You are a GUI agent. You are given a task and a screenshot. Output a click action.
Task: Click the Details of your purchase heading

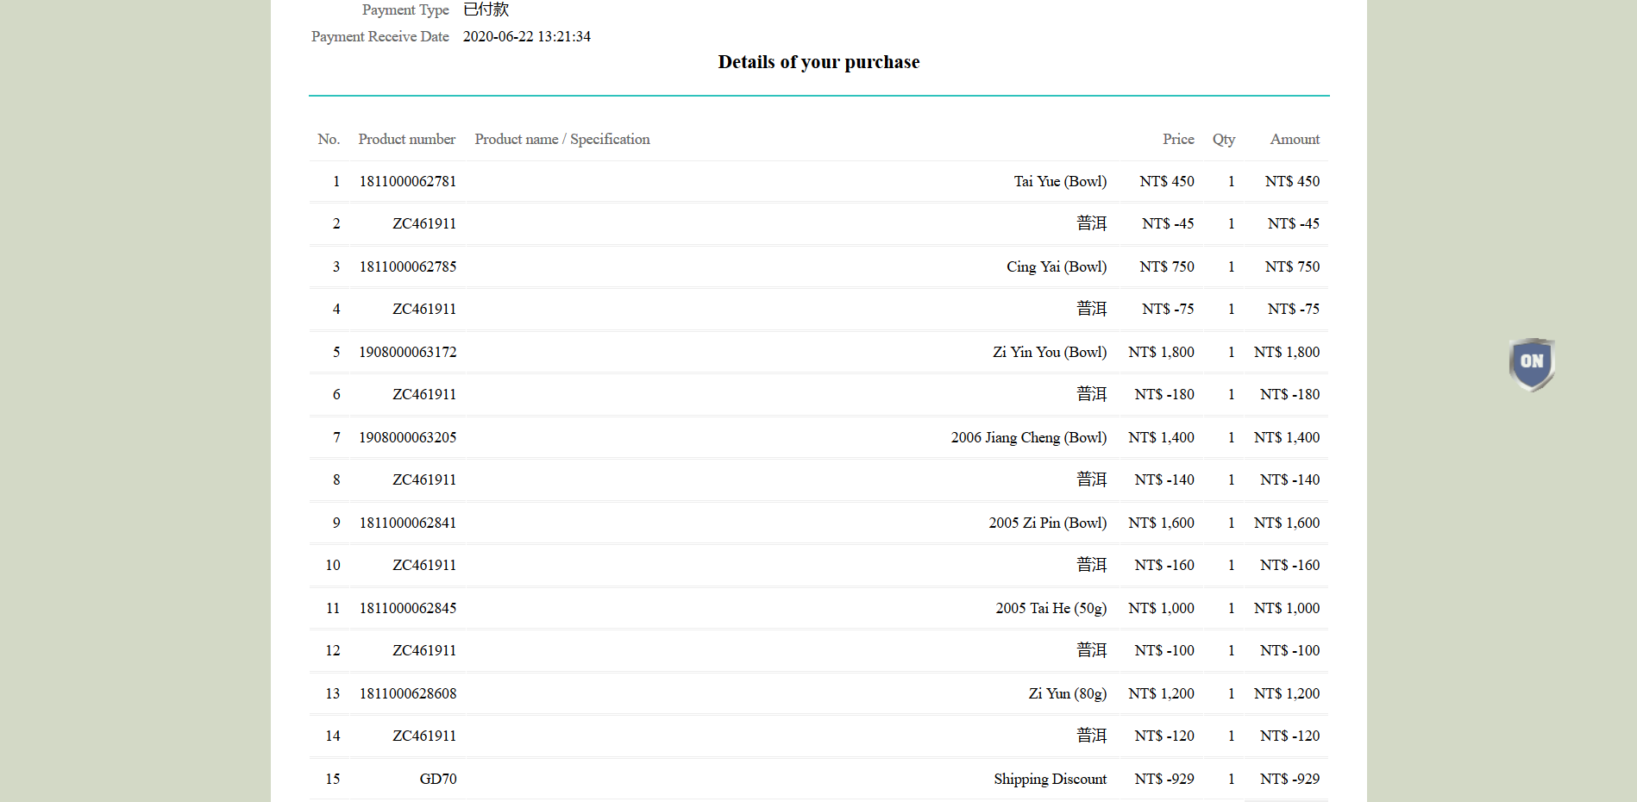818,62
